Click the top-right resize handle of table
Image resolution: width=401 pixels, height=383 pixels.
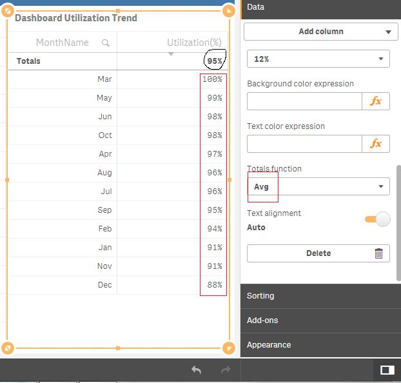click(228, 11)
